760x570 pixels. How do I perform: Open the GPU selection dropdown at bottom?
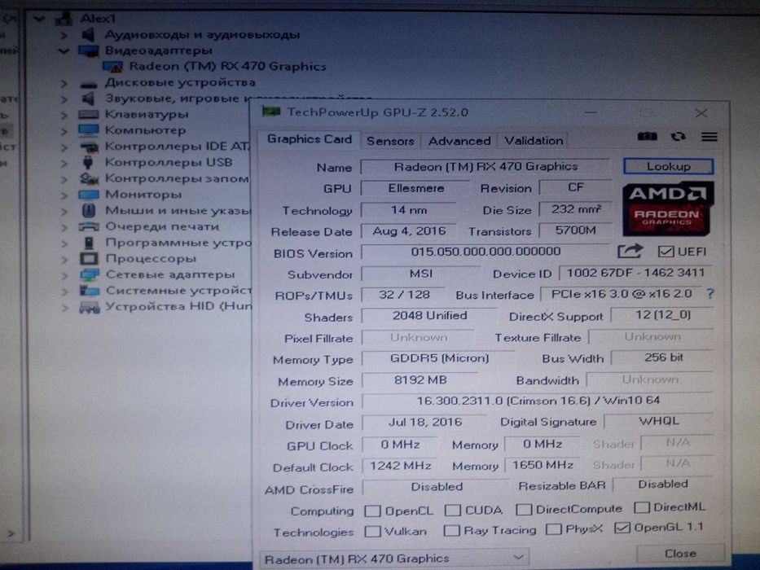click(x=394, y=559)
